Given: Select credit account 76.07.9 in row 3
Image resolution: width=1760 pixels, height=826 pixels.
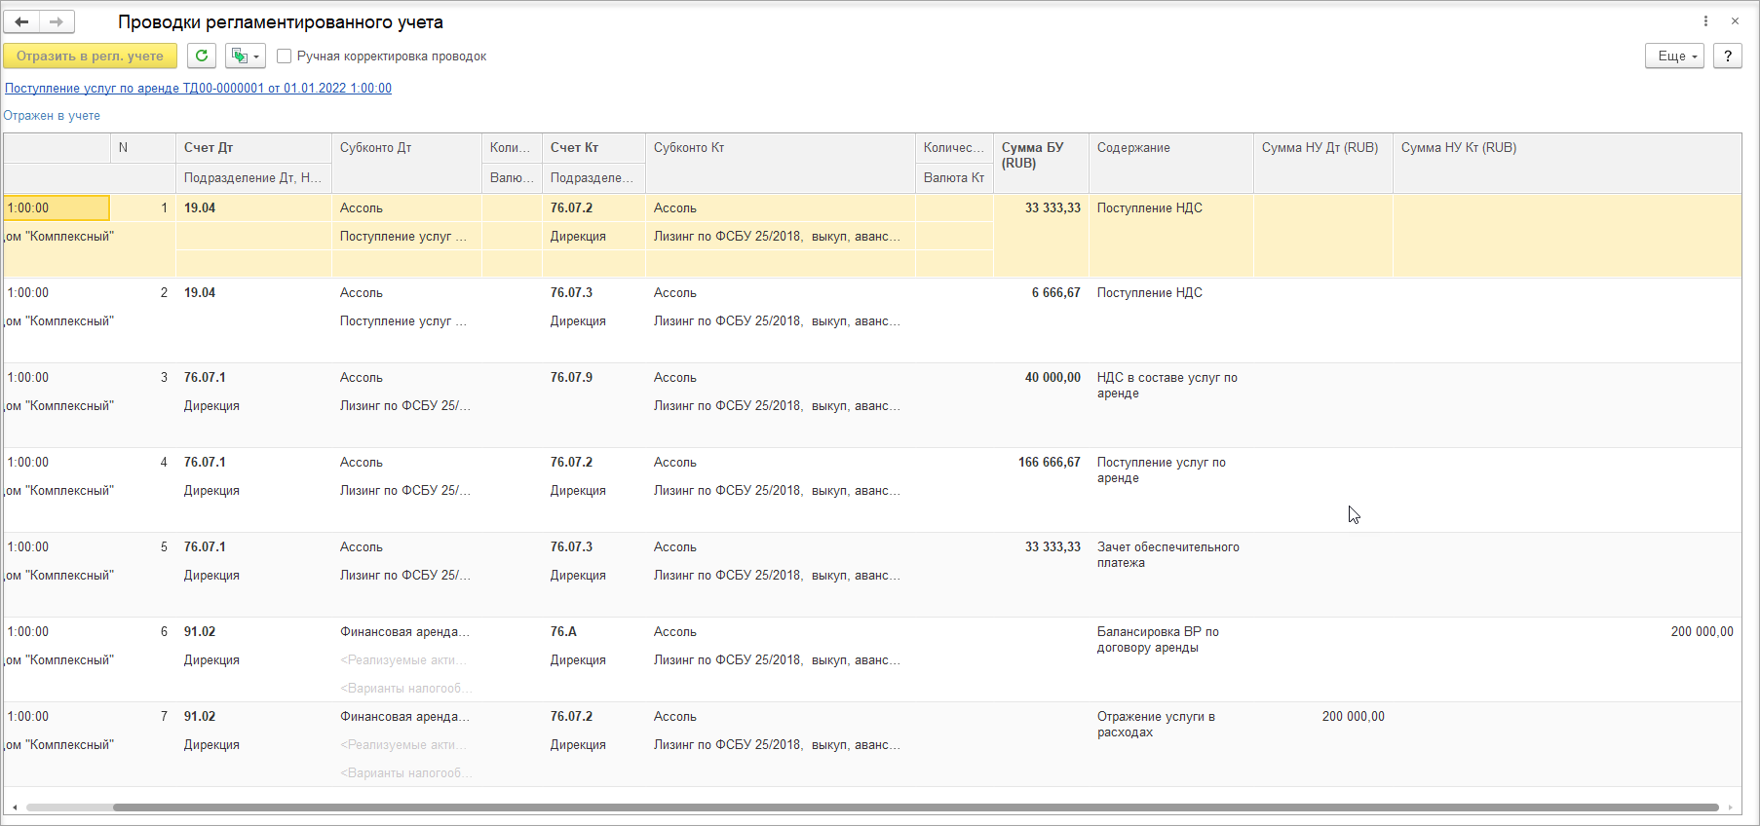Looking at the screenshot, I should point(571,377).
